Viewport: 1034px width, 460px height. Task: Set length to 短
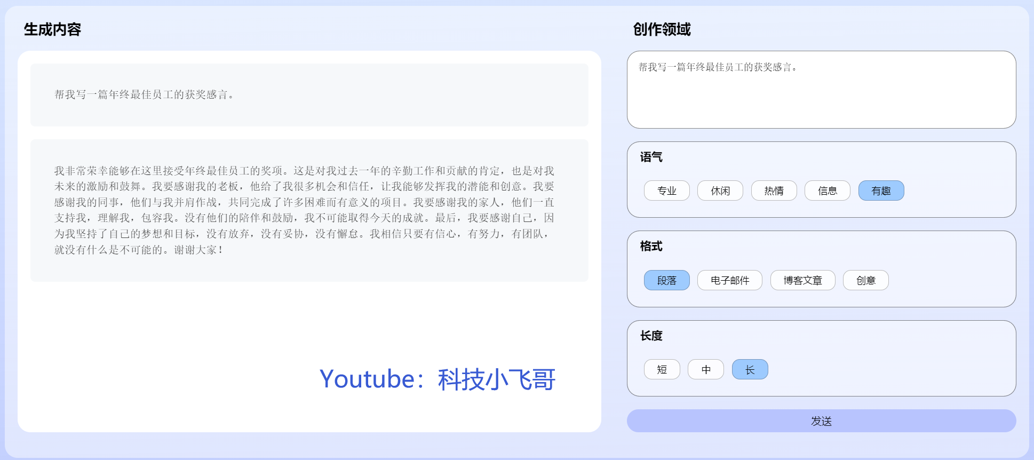[662, 369]
